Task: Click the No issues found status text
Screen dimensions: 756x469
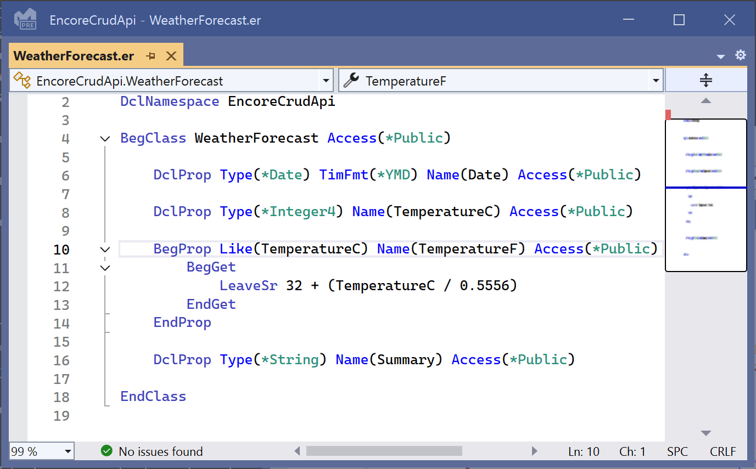Action: (x=161, y=451)
